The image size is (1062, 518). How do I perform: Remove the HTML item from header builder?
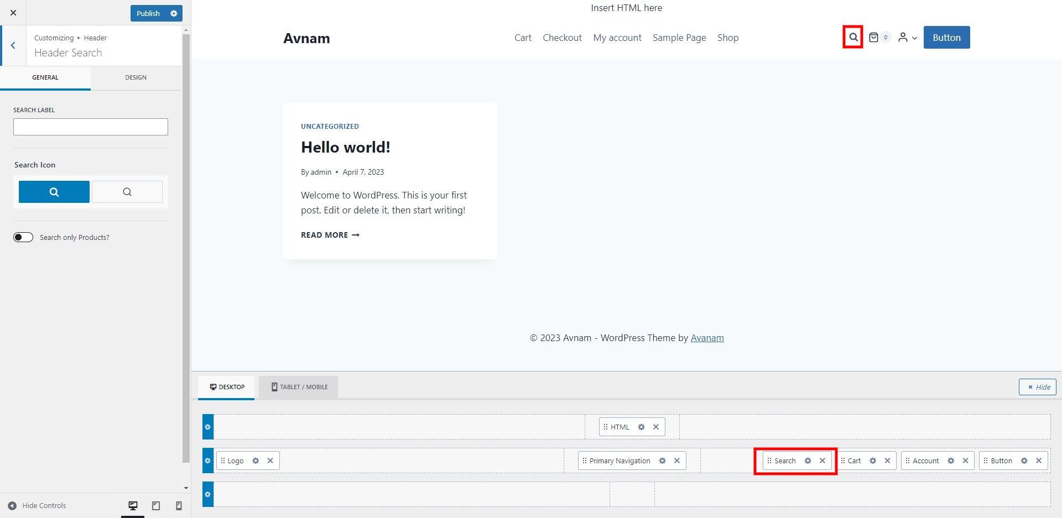point(655,427)
